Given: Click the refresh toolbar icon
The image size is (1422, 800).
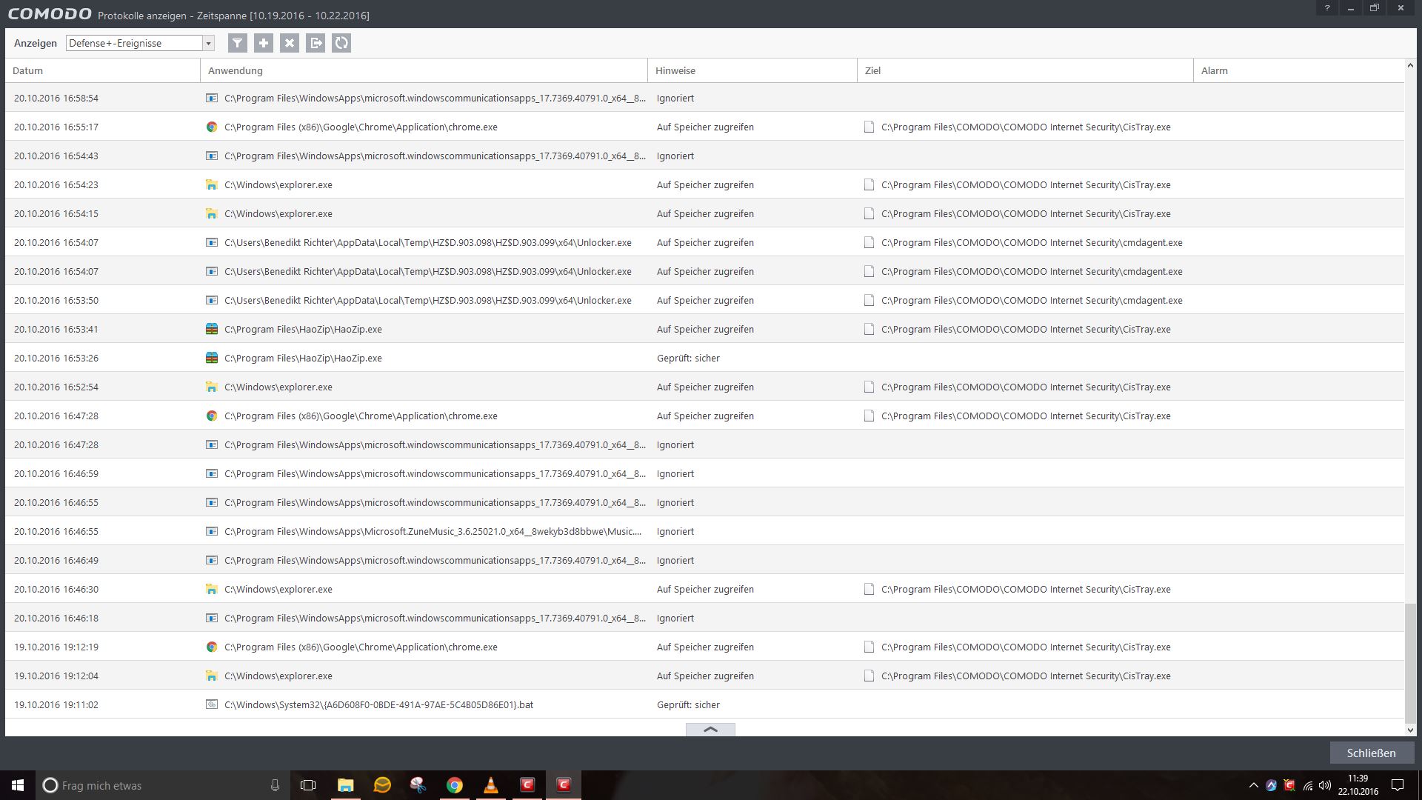Looking at the screenshot, I should [x=341, y=43].
